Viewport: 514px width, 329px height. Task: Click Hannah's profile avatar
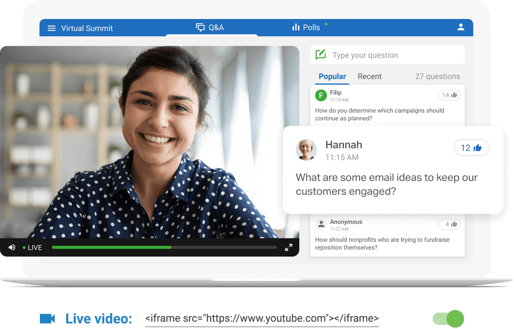coord(306,149)
